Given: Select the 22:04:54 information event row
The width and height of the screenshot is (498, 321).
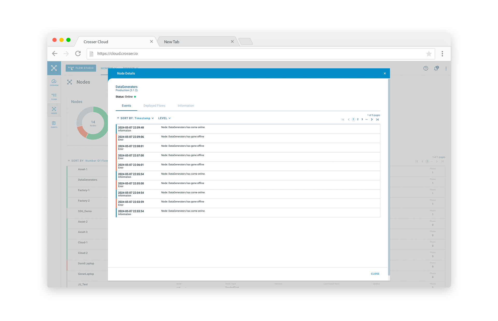Looking at the screenshot, I should click(248, 194).
